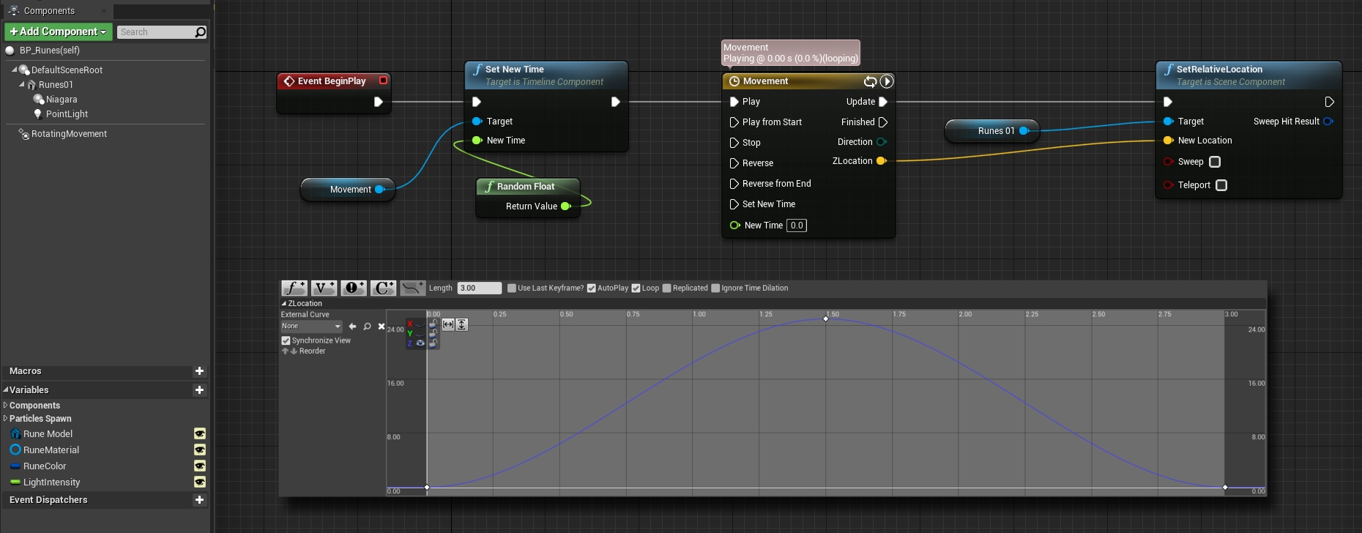Use selected curve asset arrow icon
The width and height of the screenshot is (1362, 533).
point(352,327)
